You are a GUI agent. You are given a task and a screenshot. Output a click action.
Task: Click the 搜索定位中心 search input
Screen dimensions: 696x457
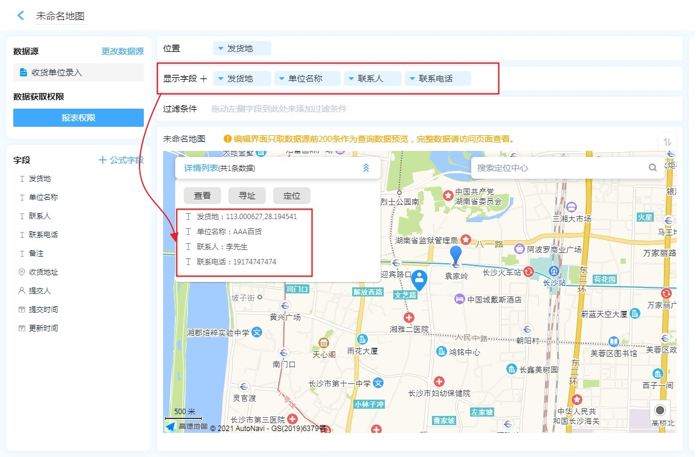[x=559, y=168]
